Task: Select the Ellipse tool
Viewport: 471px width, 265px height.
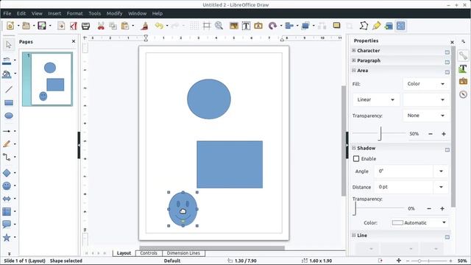Action: (x=9, y=116)
